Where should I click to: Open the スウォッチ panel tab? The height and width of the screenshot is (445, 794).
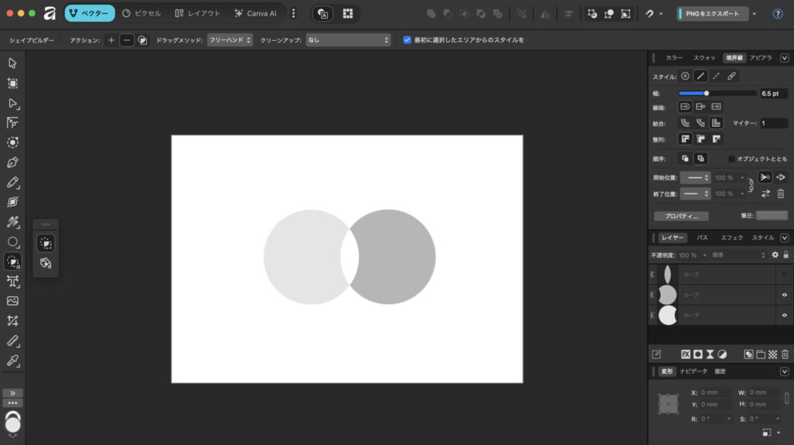click(704, 58)
